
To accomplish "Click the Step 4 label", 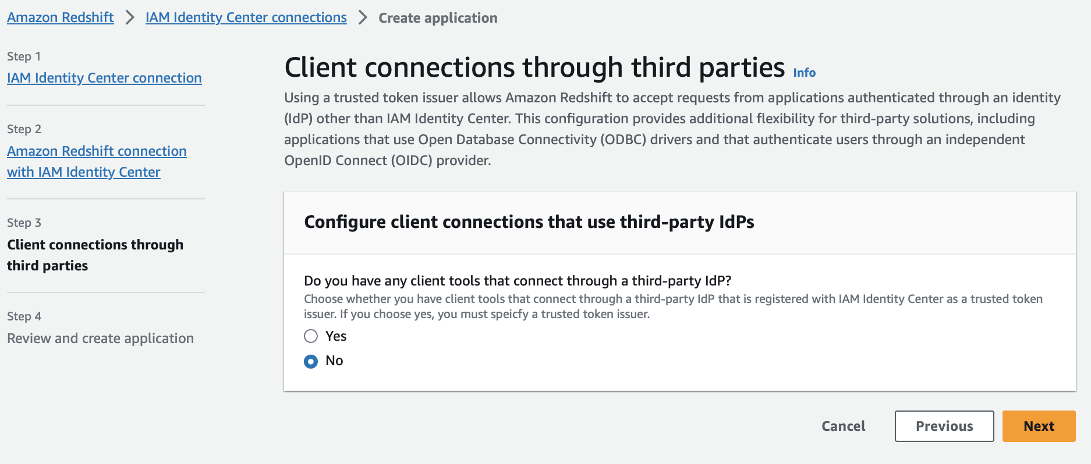I will click(x=24, y=316).
